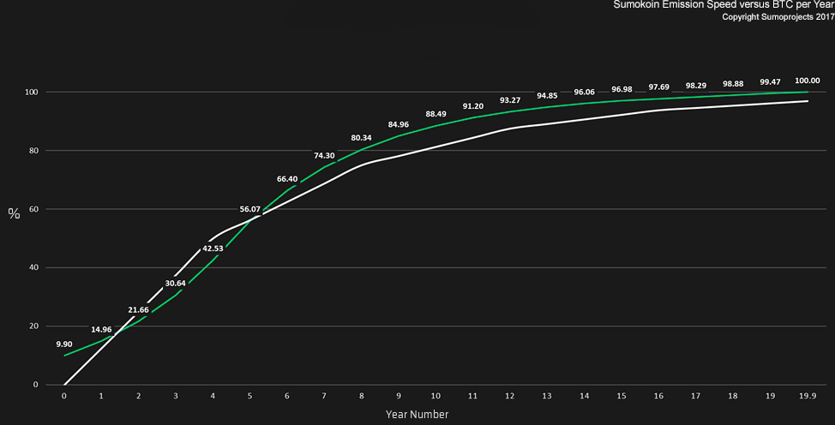The image size is (835, 425).
Task: Select the 94.85 data label
Action: 547,96
